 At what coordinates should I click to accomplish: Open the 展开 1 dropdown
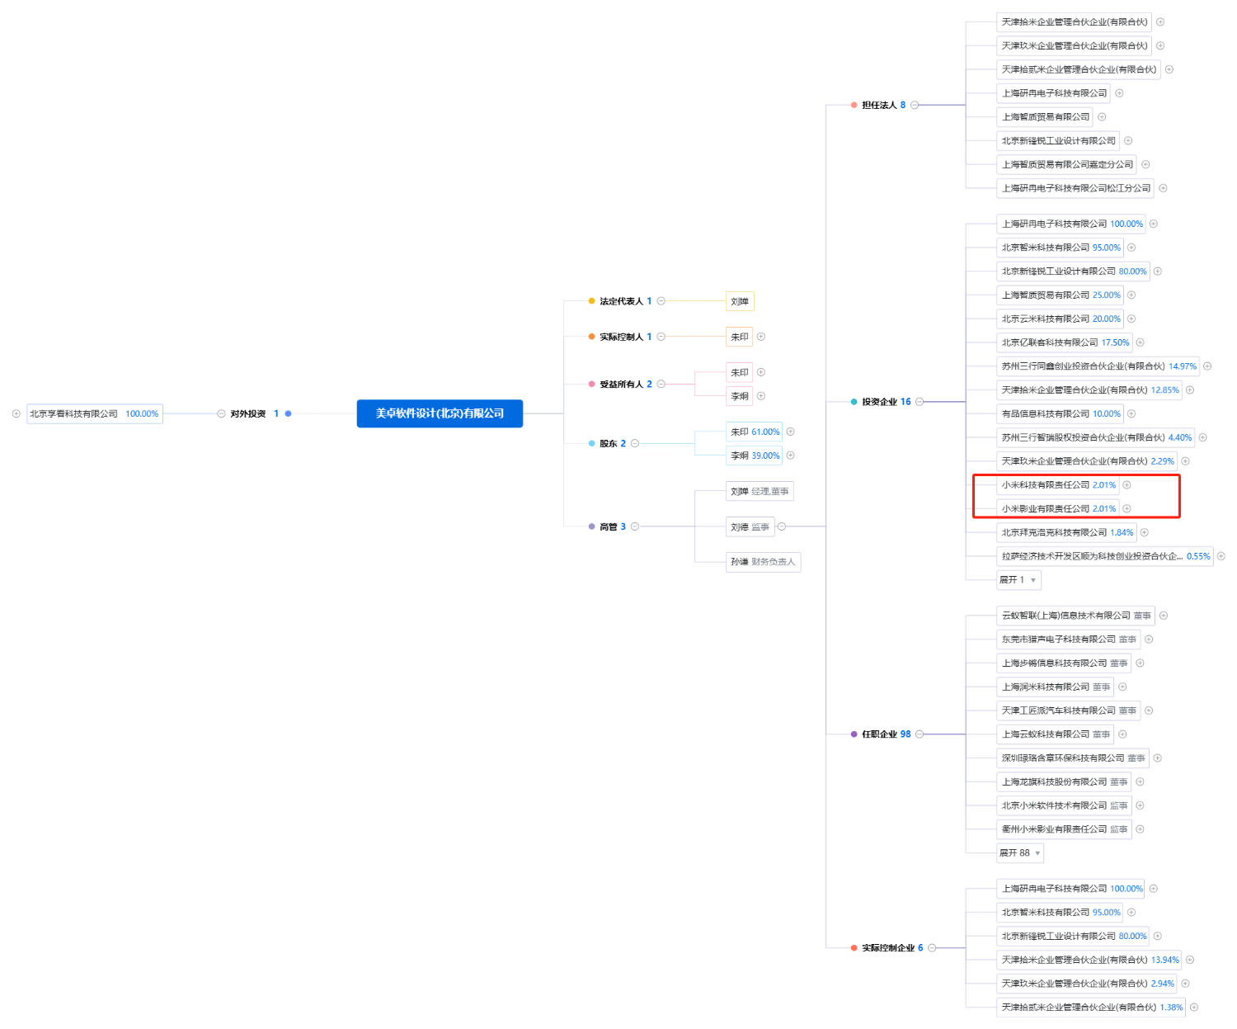coord(1018,580)
